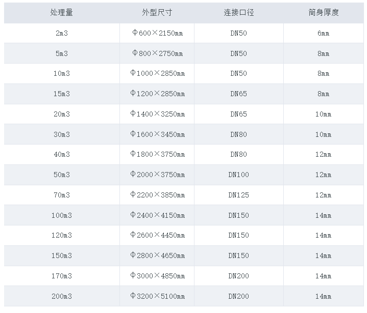Click the 外型尺寸 column header
This screenshot has width=367, height=313.
pyautogui.click(x=157, y=13)
